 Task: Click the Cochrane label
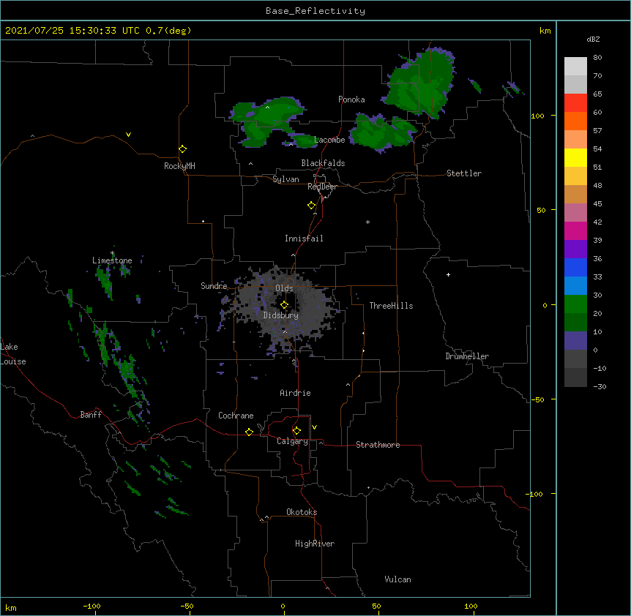pos(236,416)
